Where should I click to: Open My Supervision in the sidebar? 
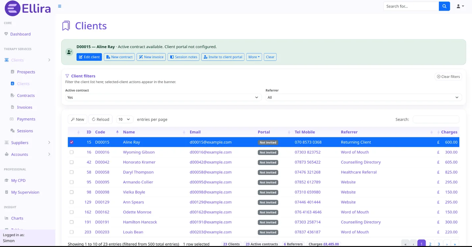(x=25, y=192)
